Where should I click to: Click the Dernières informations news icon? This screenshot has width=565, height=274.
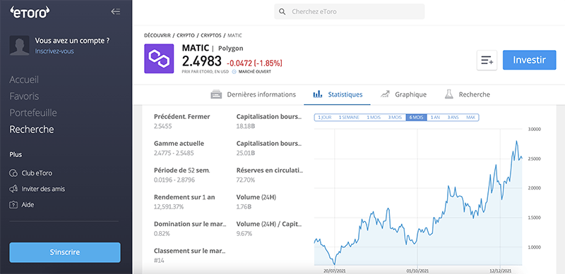click(216, 94)
